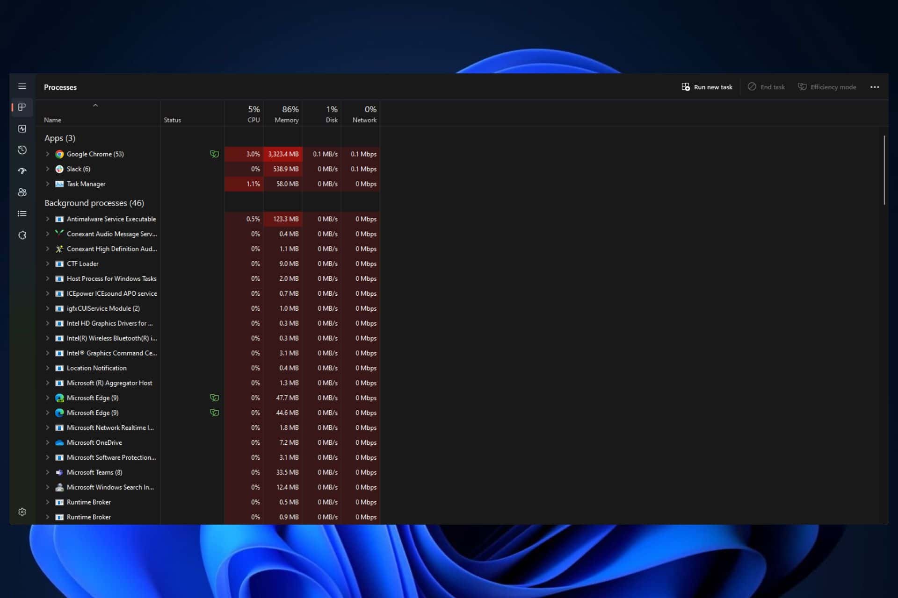The height and width of the screenshot is (598, 898).
Task: Toggle the energy leaf icon on Chrome
Action: [214, 154]
